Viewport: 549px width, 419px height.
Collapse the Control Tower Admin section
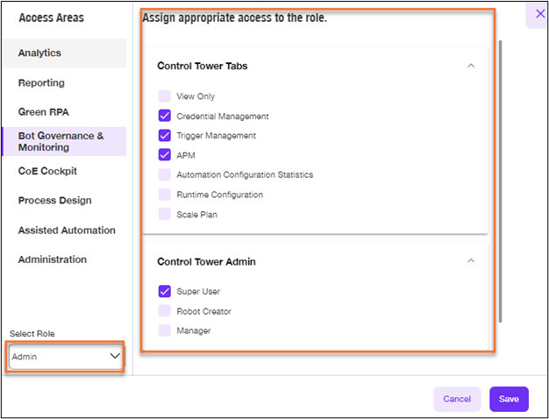click(x=471, y=261)
